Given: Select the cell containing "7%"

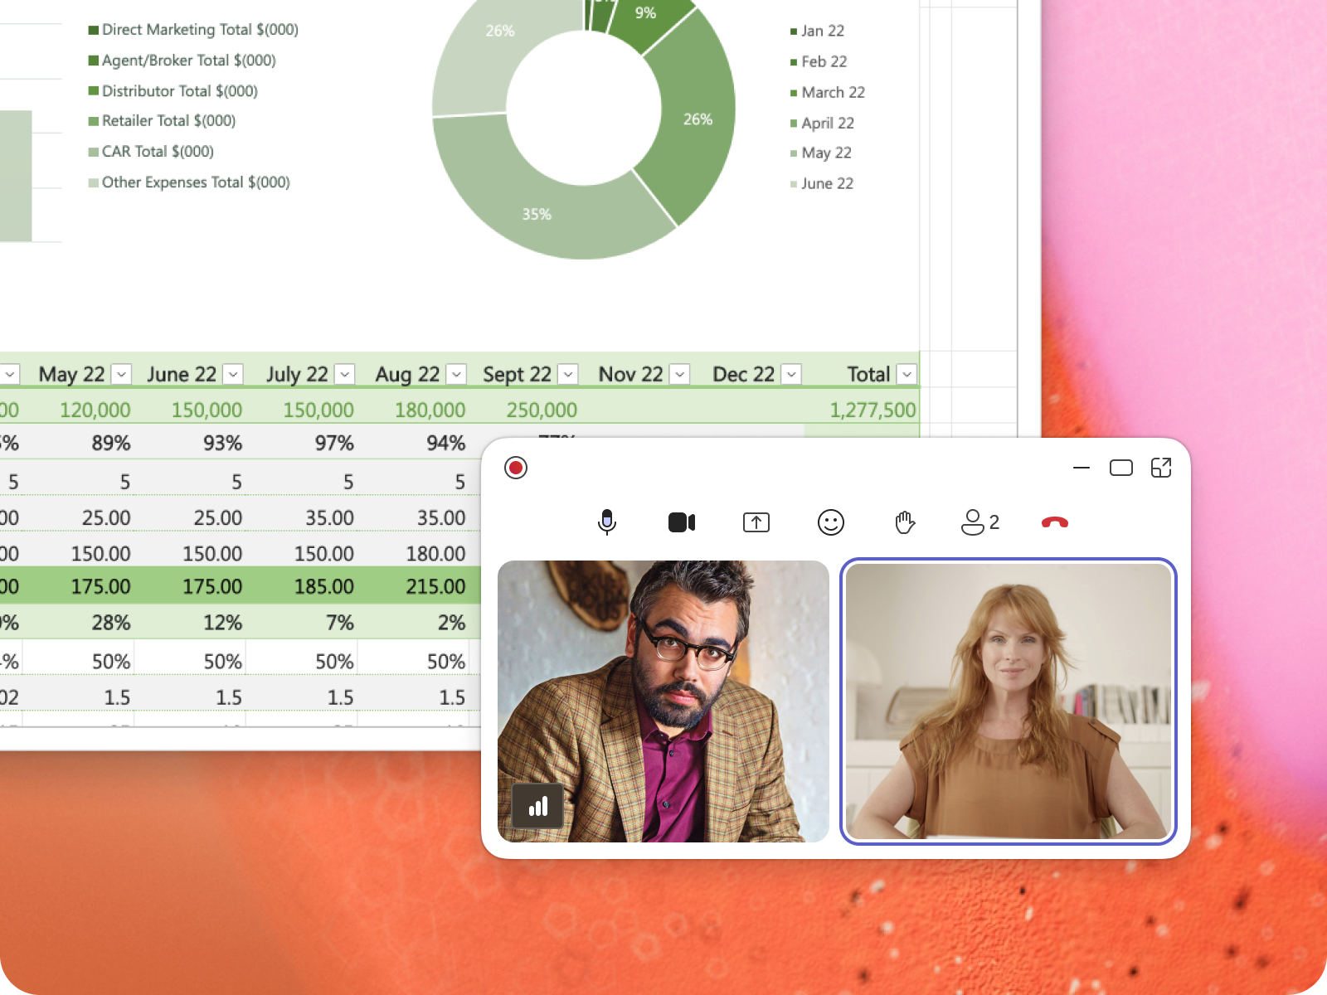Looking at the screenshot, I should click(x=340, y=623).
